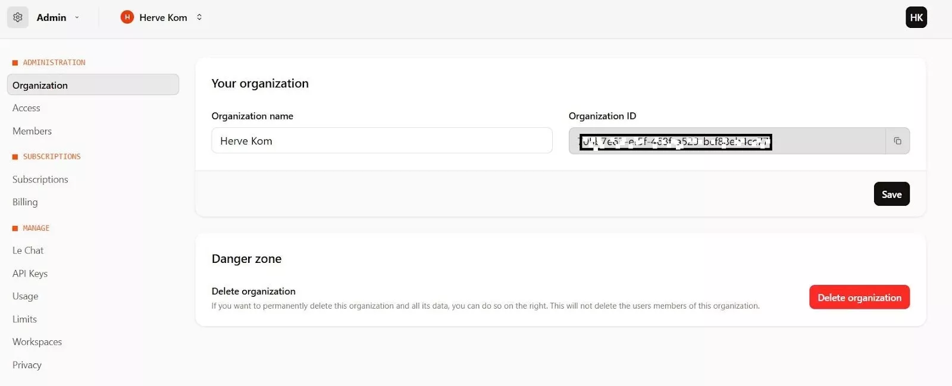The height and width of the screenshot is (386, 952).
Task: Go to the Members section
Action: (32, 131)
